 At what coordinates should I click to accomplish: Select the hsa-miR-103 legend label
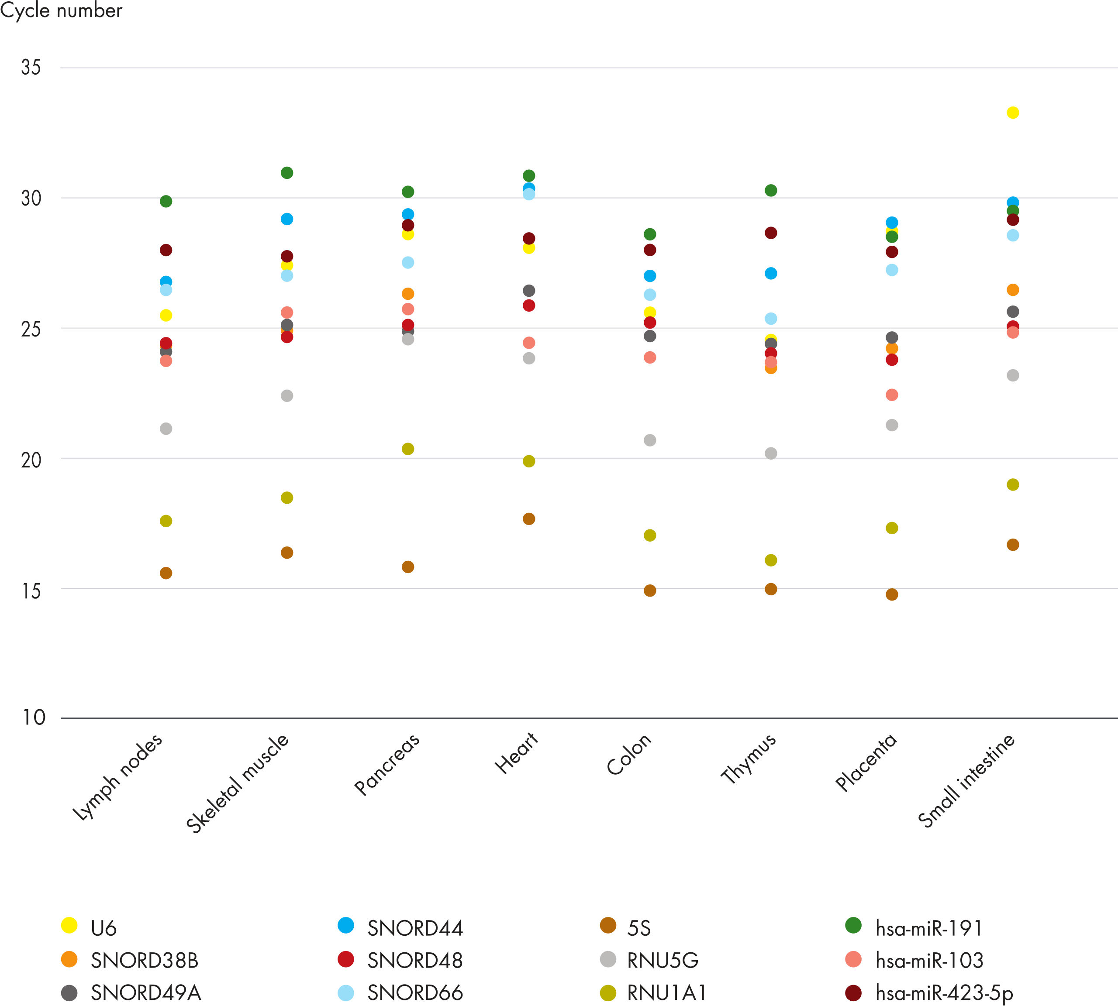pyautogui.click(x=929, y=961)
